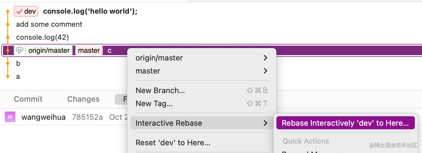Viewport: 422px width, 153px height.
Task: Expand the master submenu arrow
Action: pyautogui.click(x=265, y=71)
